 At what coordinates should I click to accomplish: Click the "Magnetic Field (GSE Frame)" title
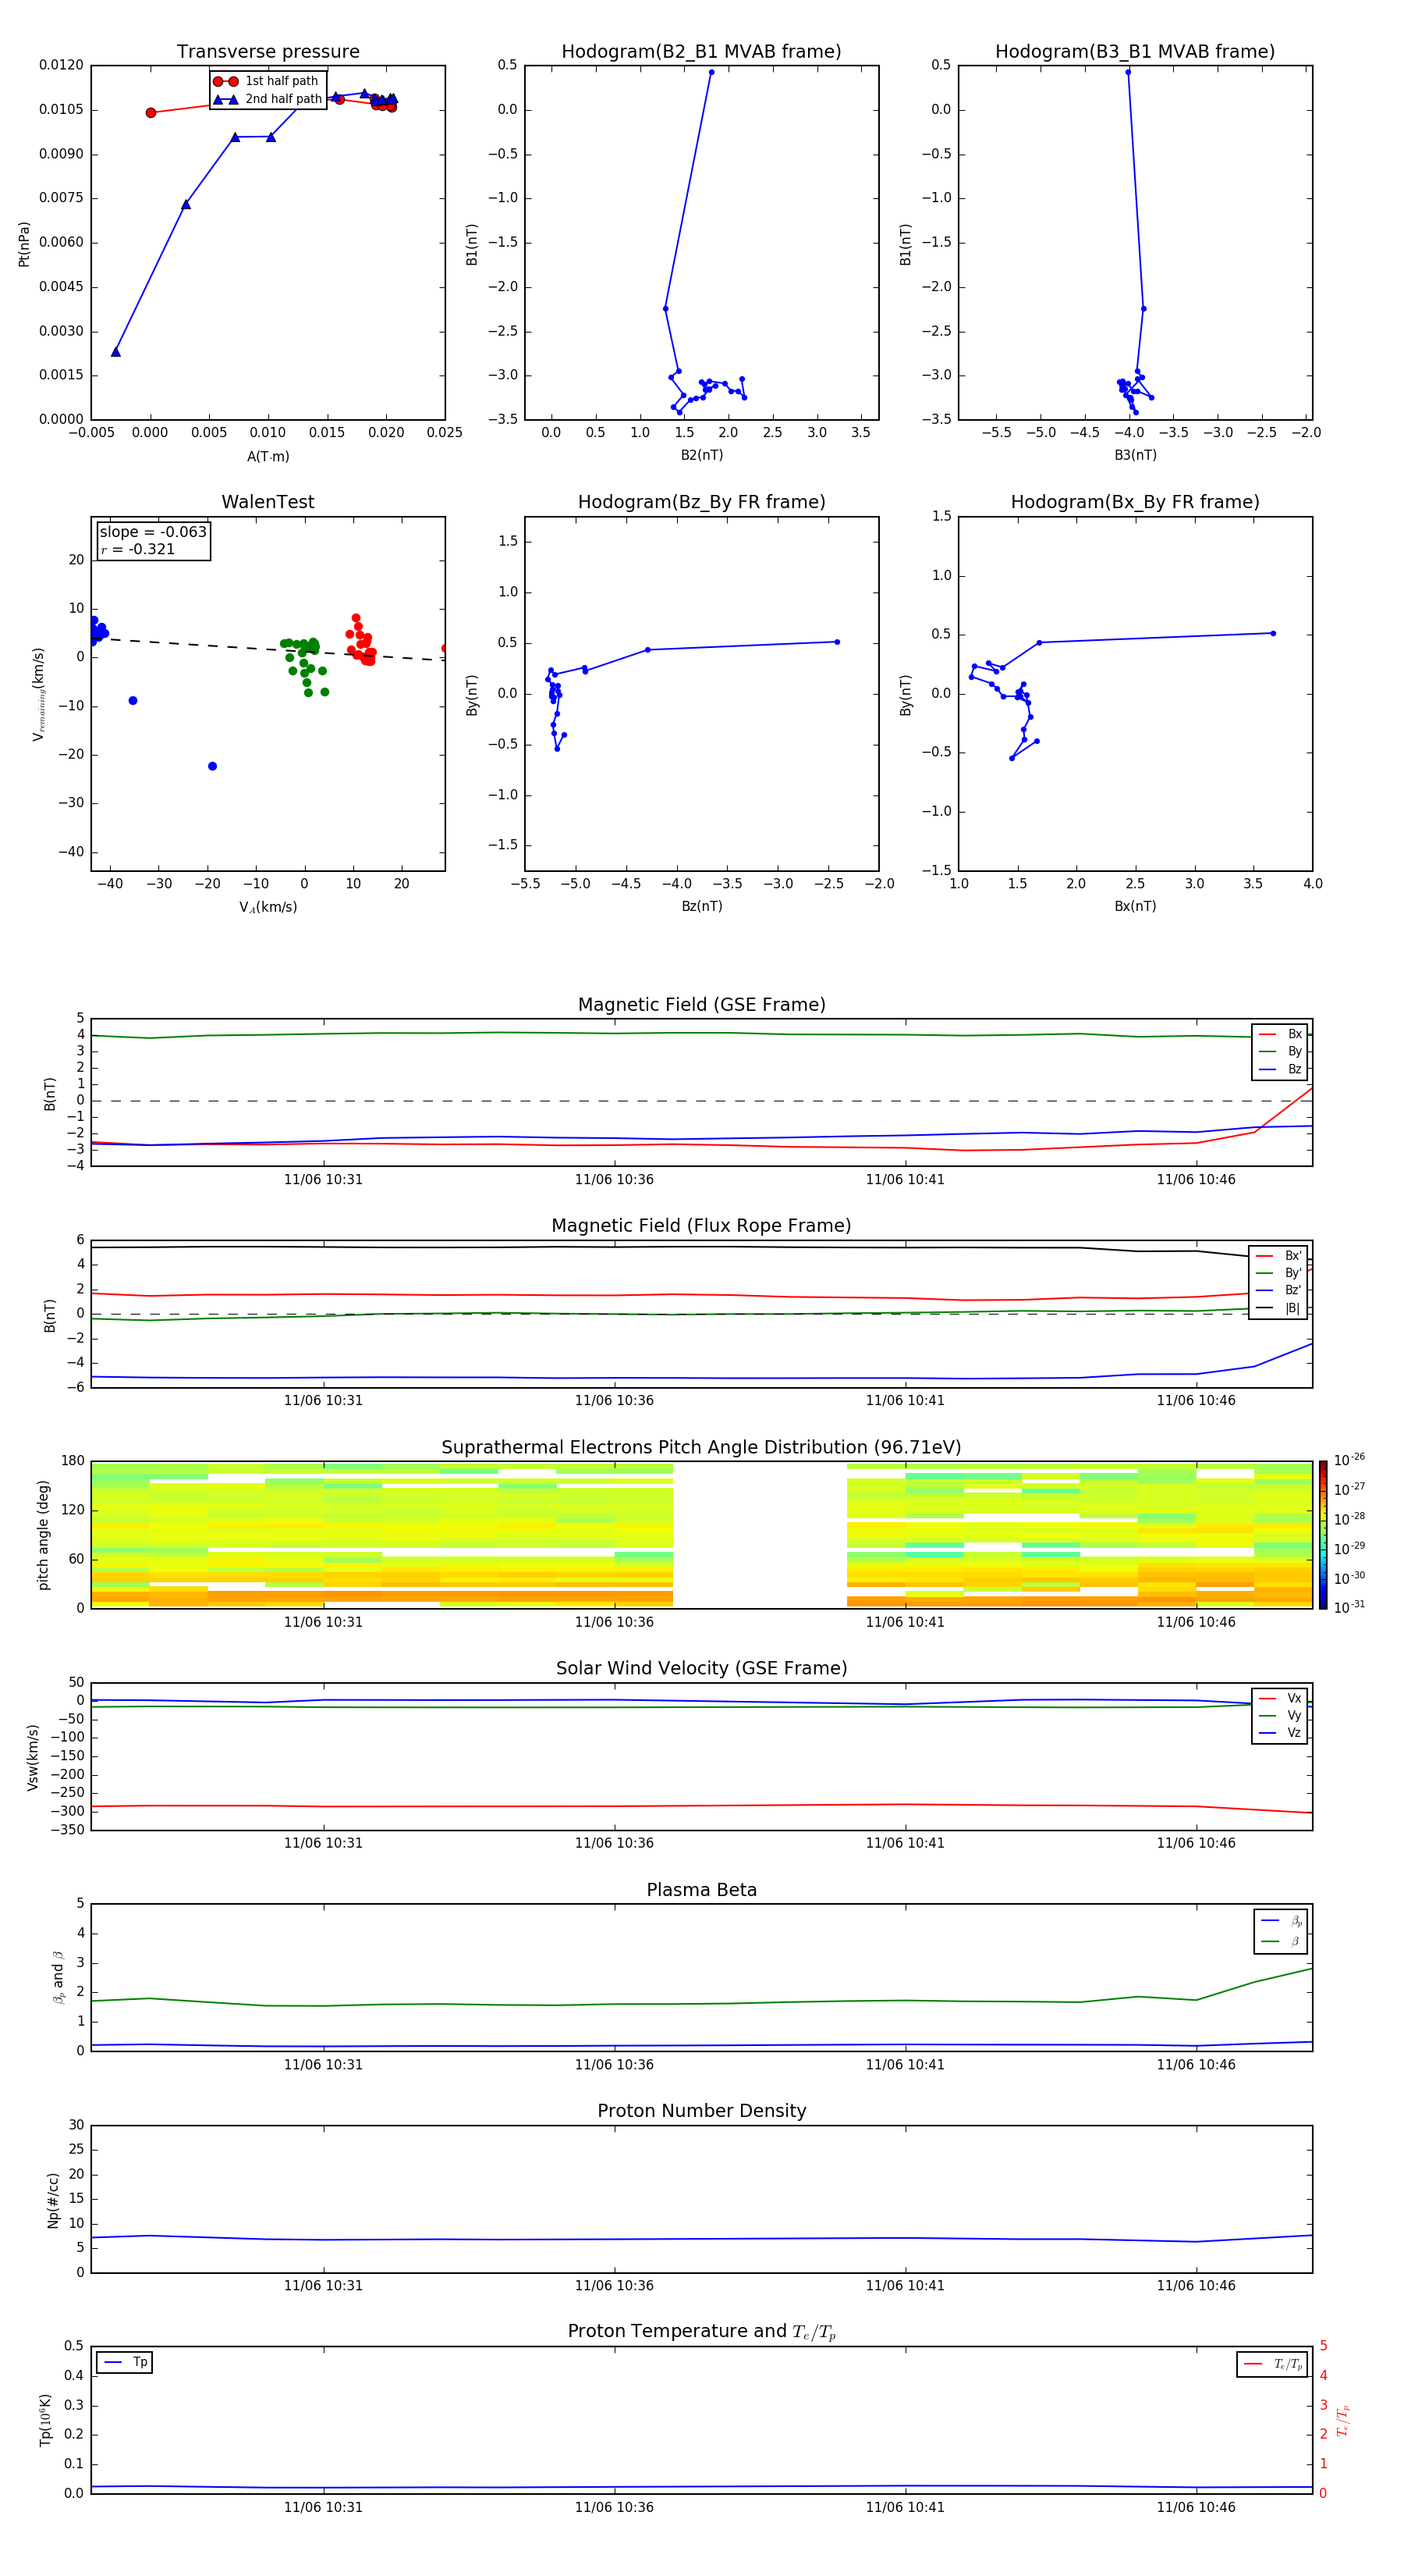pyautogui.click(x=701, y=1005)
